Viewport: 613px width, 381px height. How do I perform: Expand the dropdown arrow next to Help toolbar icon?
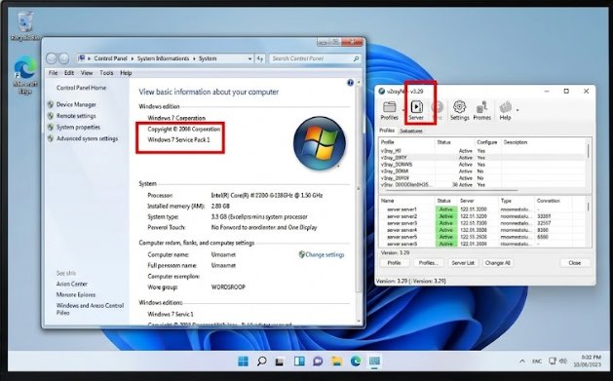coord(517,110)
